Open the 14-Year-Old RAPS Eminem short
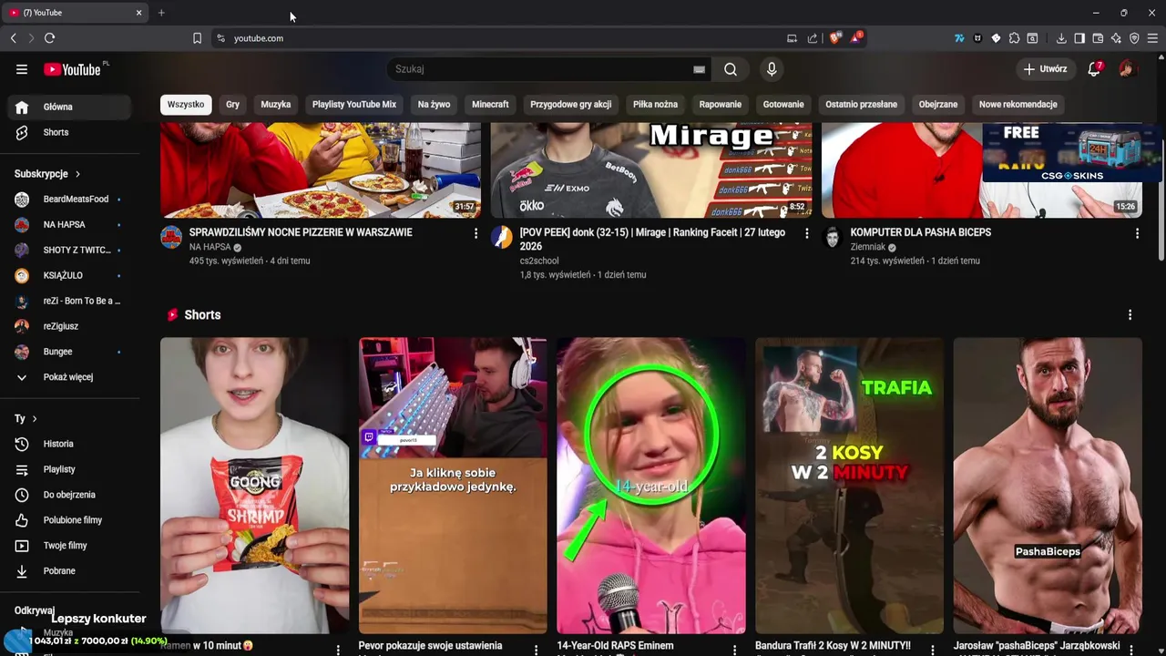Screen dimensions: 1166x656 coord(651,486)
